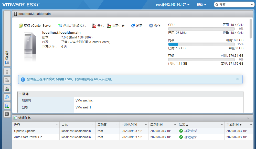Viewport: 256px width, 149px height.
Task: Click the 型号 hardware row label
Action: [25, 107]
